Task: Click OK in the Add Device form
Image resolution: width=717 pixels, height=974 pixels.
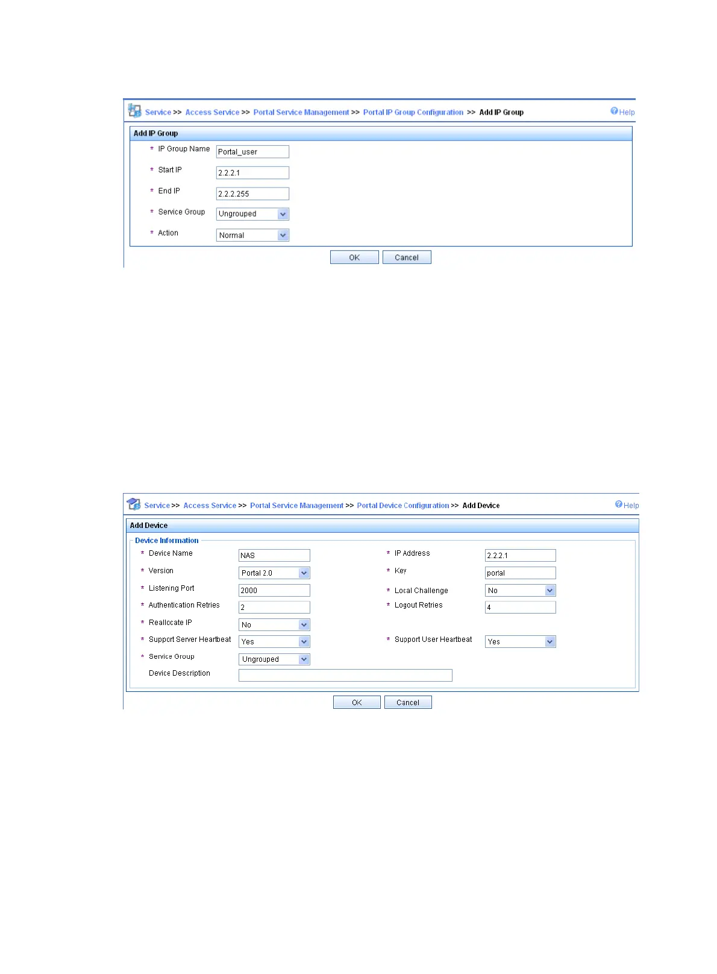Action: click(357, 702)
